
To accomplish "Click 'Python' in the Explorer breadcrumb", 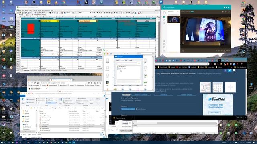I will pos(61,108).
